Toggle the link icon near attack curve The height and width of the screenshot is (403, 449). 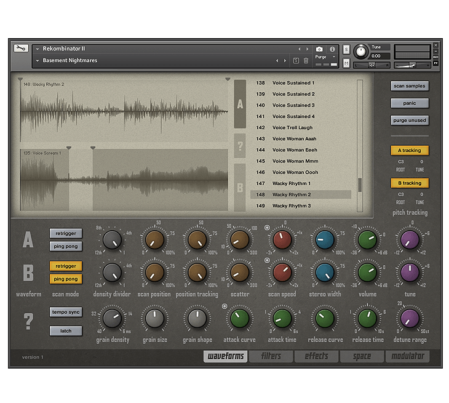[224, 306]
